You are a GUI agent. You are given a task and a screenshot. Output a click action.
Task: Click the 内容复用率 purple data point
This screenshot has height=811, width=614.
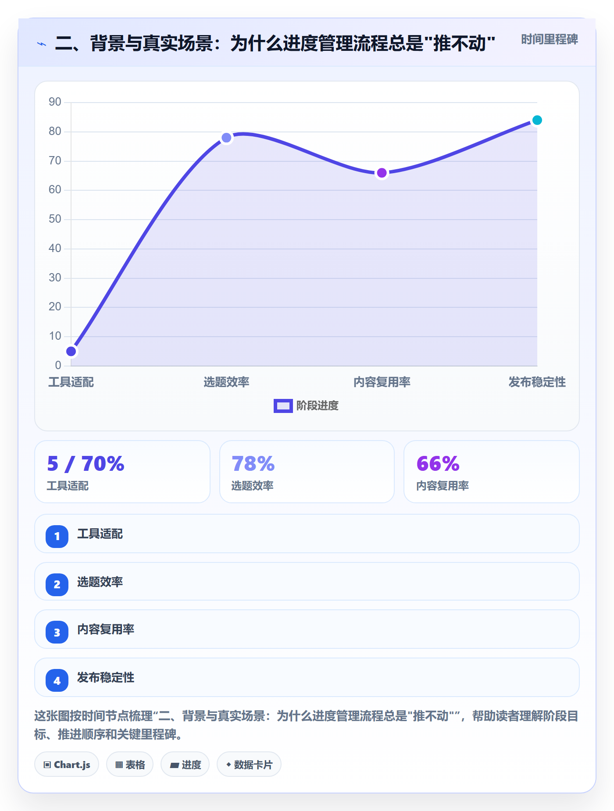[x=382, y=173]
